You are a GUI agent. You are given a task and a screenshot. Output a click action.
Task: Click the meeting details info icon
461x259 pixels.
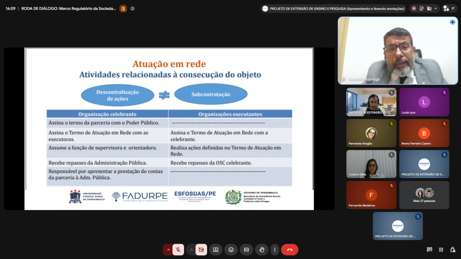pos(132,9)
